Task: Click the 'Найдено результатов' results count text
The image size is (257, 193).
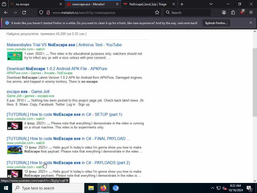Action: 46,34
